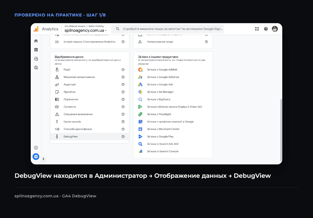Open Зв'язки із Search Ads 360
The image size is (313, 218).
tap(173, 144)
